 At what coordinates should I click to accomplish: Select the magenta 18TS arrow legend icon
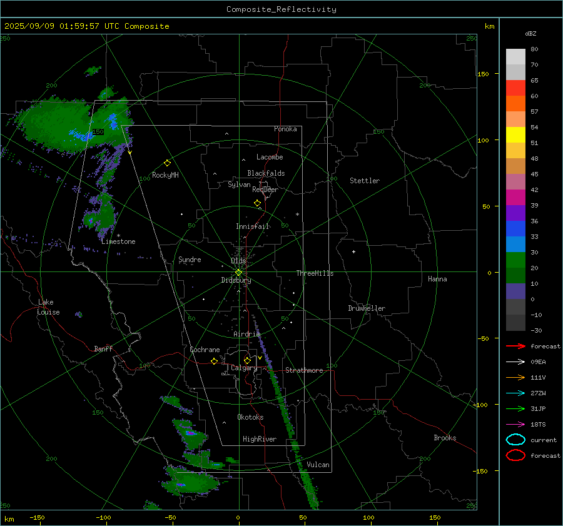click(515, 425)
